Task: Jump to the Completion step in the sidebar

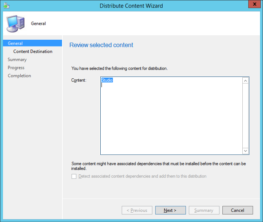Action: [x=20, y=76]
